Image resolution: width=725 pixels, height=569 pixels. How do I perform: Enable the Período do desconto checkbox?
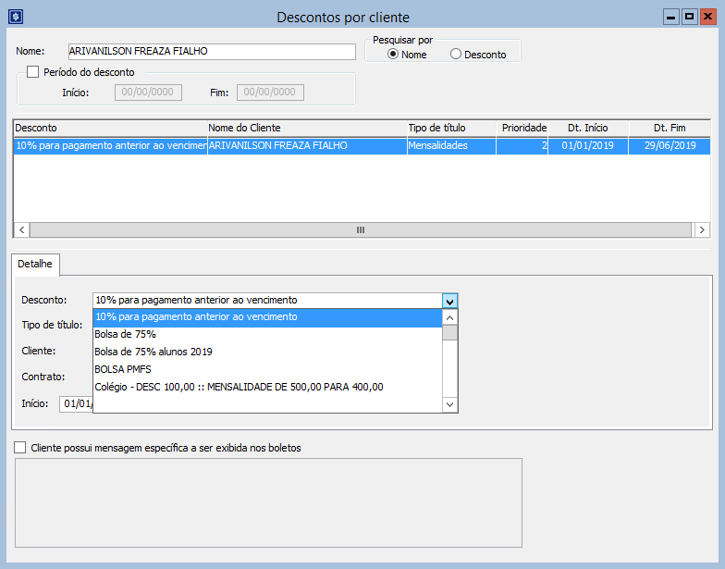tap(33, 72)
